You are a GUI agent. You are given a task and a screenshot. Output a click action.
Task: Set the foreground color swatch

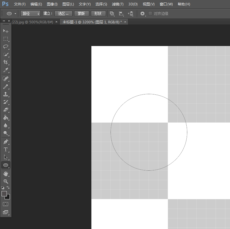pos(4,194)
